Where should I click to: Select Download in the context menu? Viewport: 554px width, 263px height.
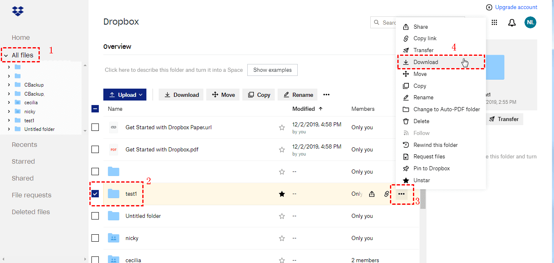(441, 62)
